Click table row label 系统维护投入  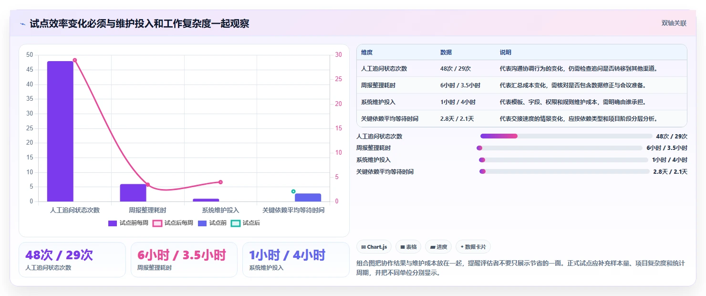point(378,102)
